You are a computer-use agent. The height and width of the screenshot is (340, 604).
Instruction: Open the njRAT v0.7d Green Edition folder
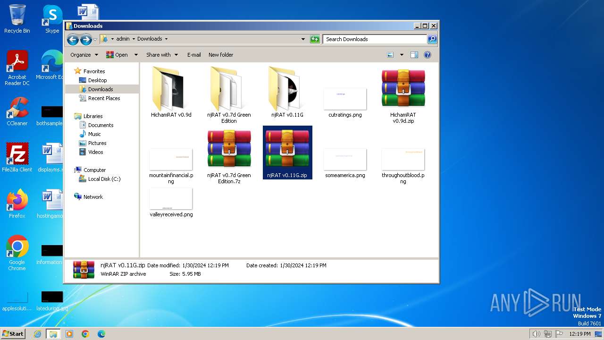pos(229,94)
